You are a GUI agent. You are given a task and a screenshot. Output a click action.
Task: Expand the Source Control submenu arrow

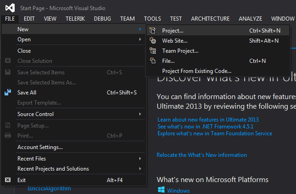point(140,114)
